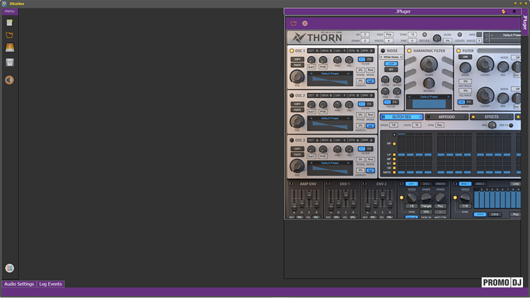This screenshot has width=530, height=298.
Task: Open the upper filter Mode dropdown
Action: (516, 58)
